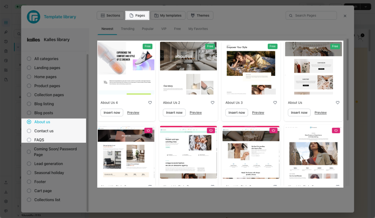Close the Template library dialog

pos(345,16)
